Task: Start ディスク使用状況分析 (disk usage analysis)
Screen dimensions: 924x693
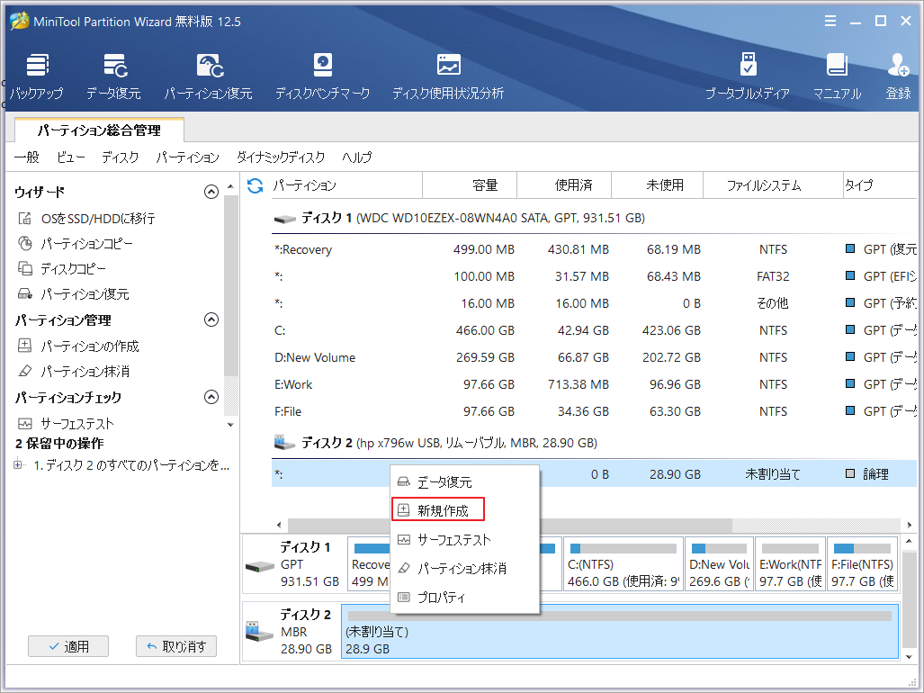Action: click(x=447, y=74)
